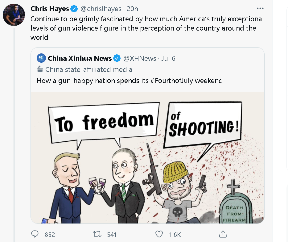The image size is (288, 242).
Task: Click the state-affiliated media podium icon
Action: click(40, 69)
